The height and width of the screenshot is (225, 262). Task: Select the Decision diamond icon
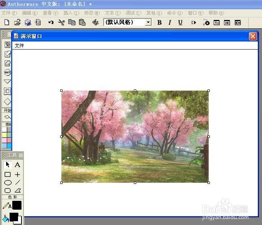[x=7, y=101]
